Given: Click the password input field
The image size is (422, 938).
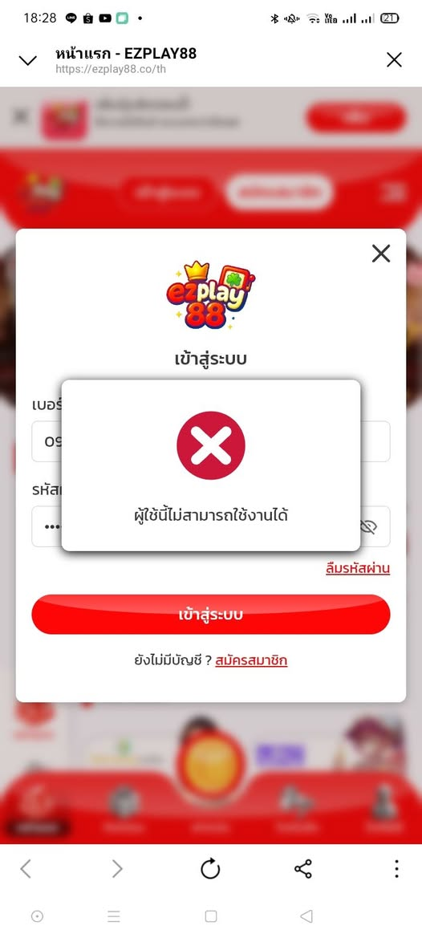Looking at the screenshot, I should (x=211, y=526).
